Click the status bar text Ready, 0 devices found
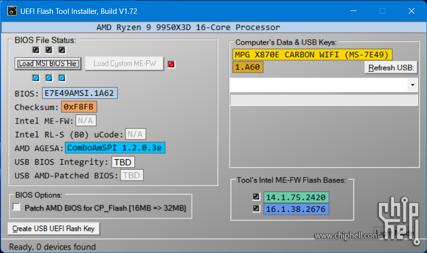The height and width of the screenshot is (253, 427). click(52, 247)
